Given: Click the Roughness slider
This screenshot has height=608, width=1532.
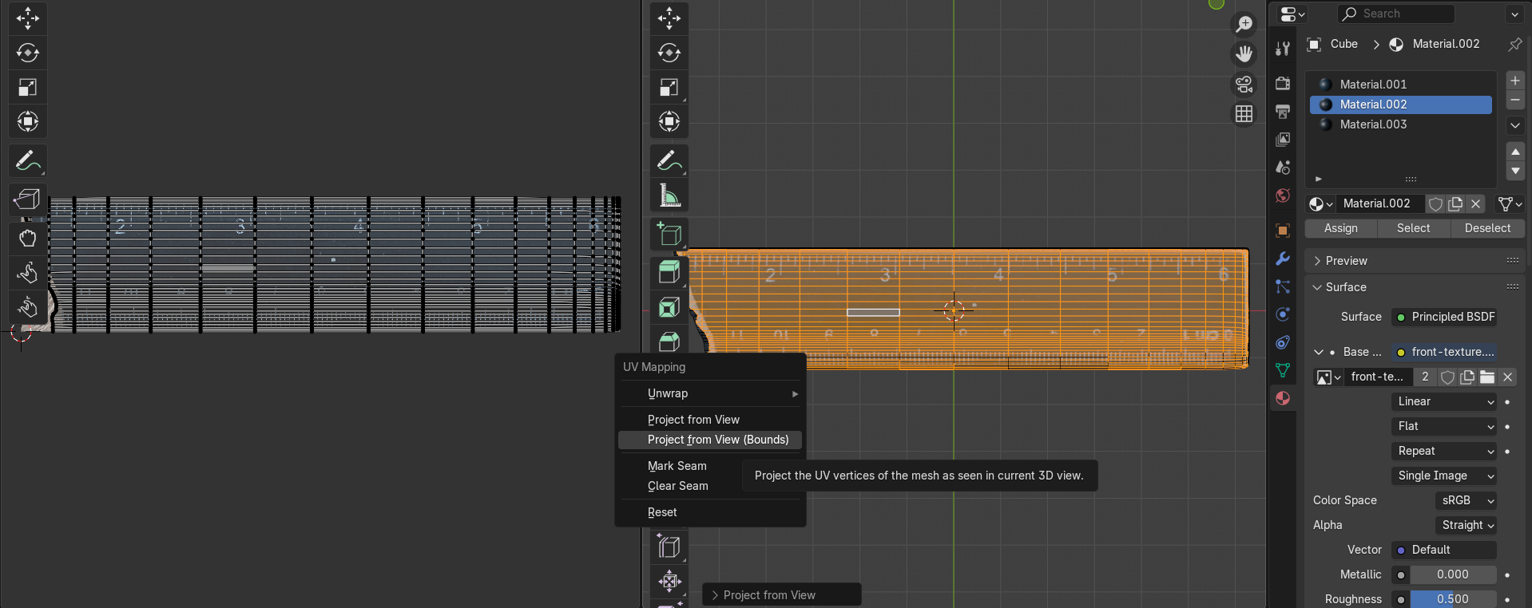Looking at the screenshot, I should point(1452,599).
